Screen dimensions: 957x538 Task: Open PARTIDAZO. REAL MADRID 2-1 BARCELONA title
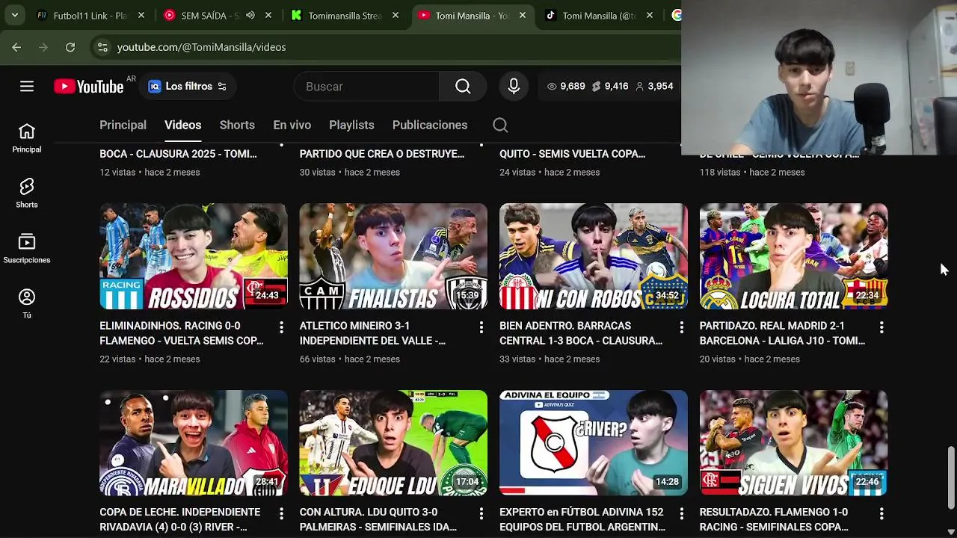(782, 333)
